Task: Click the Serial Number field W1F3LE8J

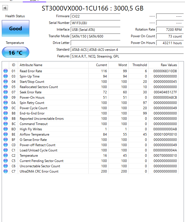Action: [x=95, y=23]
